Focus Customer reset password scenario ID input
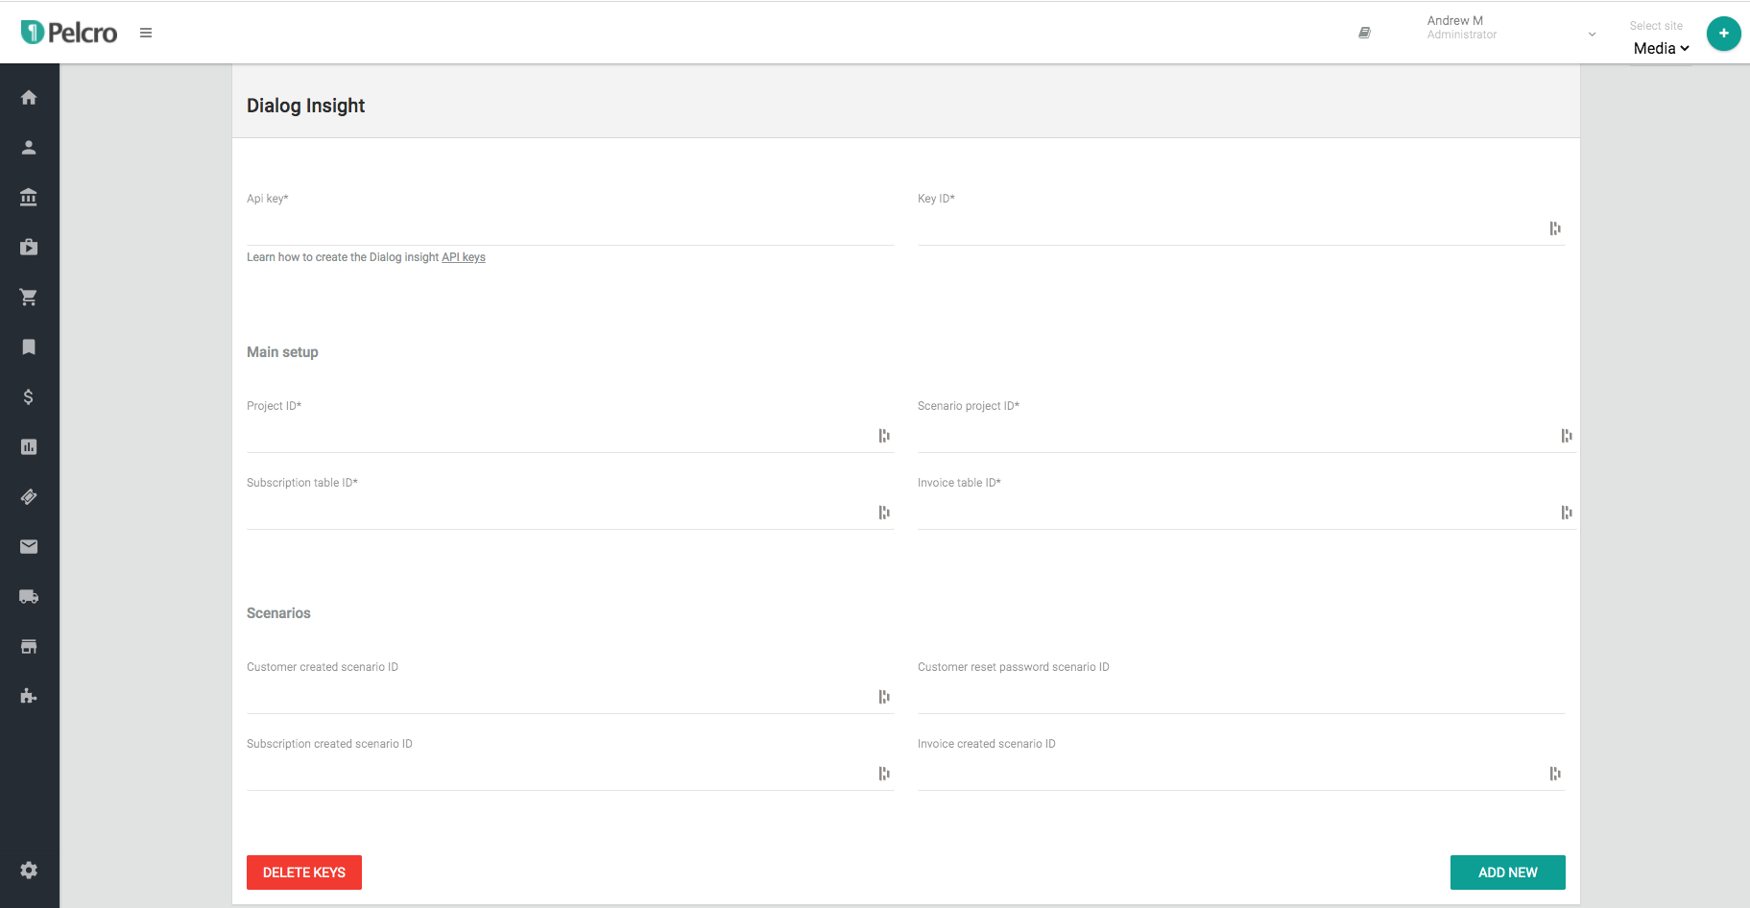 coord(1241,697)
